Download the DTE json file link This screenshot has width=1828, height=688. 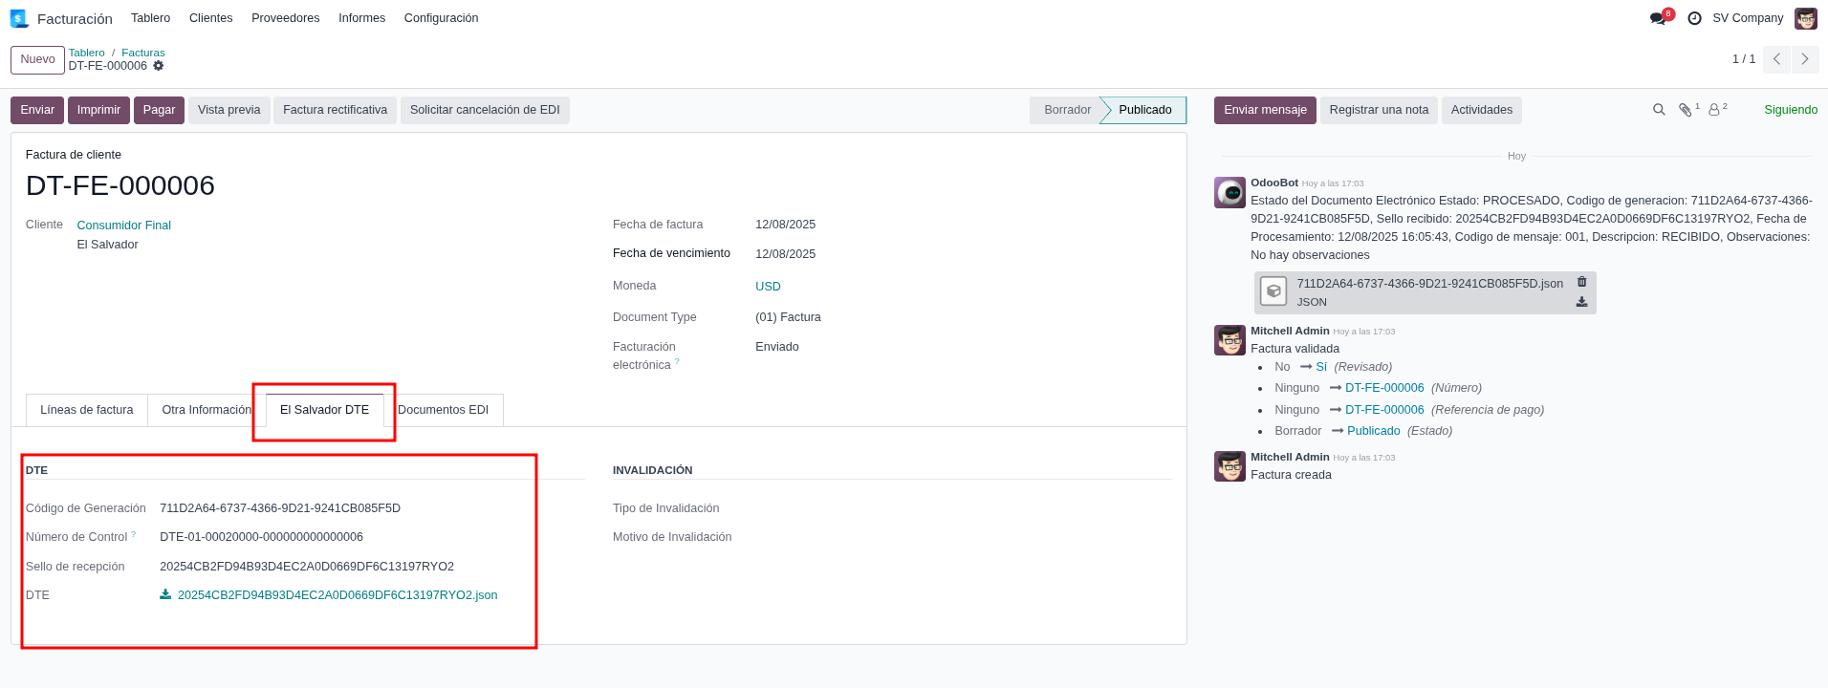coord(337,595)
